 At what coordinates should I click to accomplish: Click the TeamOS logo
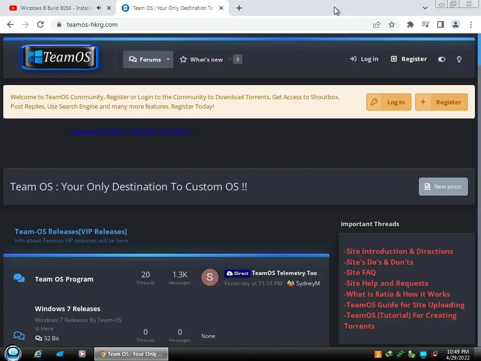[60, 57]
